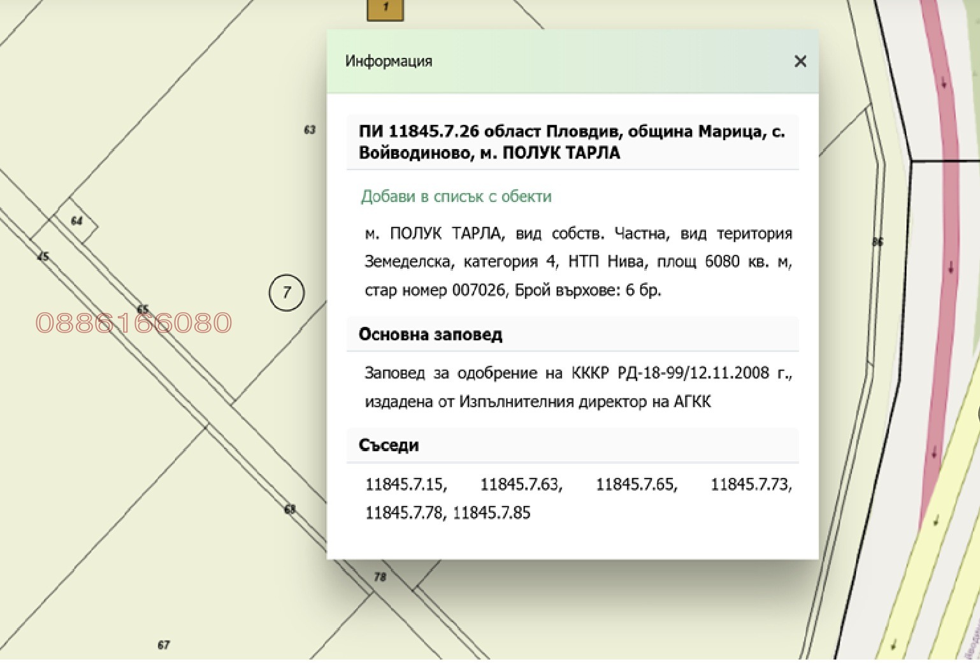The height and width of the screenshot is (664, 980).
Task: Select neighbor parcel 11845.7.15
Action: pyautogui.click(x=406, y=484)
